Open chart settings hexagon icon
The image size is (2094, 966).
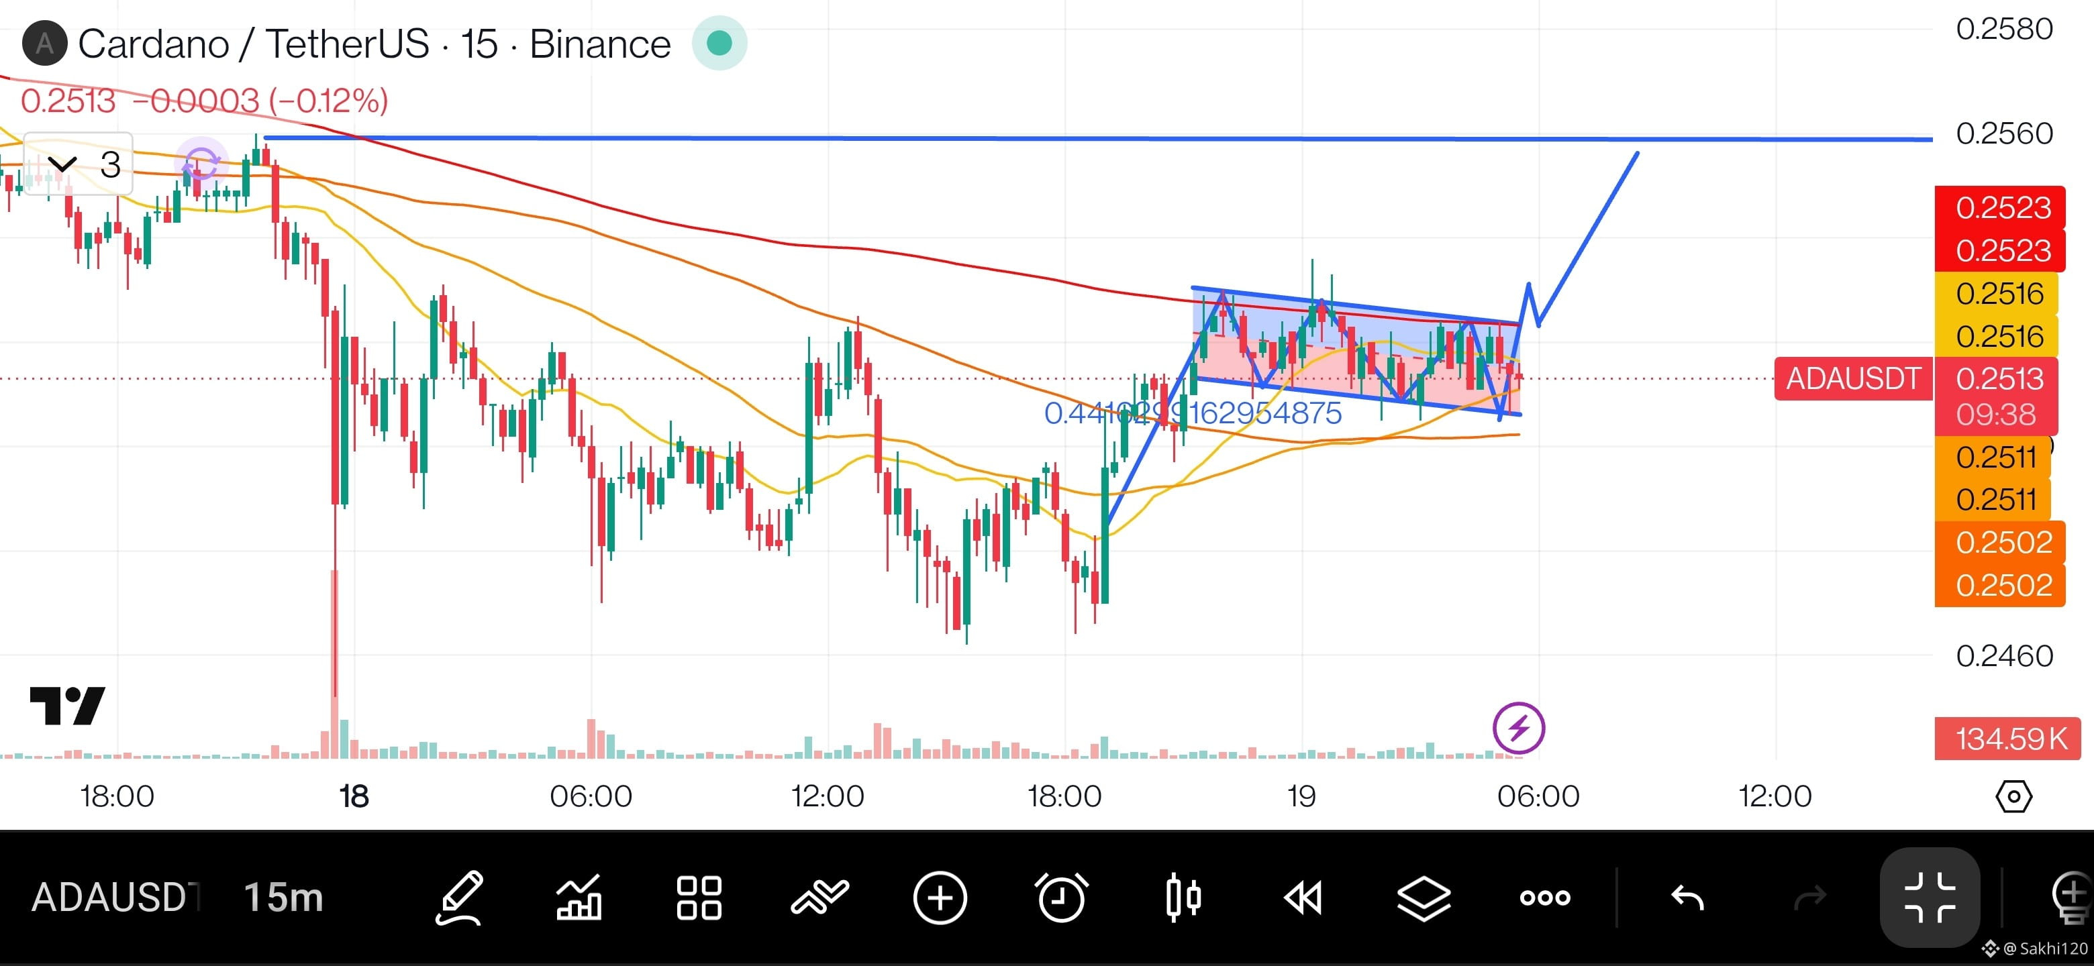pos(2013,796)
